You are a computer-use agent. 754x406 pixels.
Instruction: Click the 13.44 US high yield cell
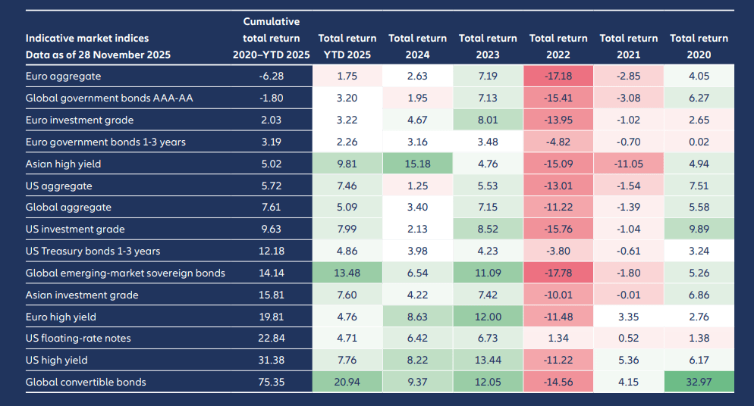coord(488,361)
